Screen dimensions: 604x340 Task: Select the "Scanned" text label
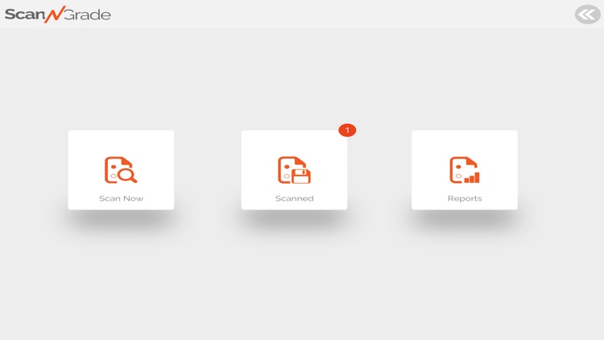tap(294, 198)
